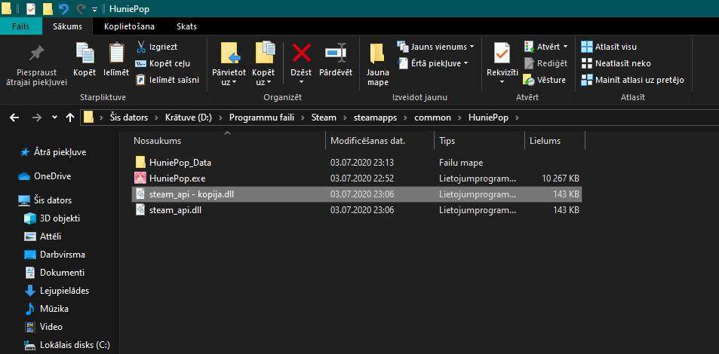The width and height of the screenshot is (719, 354).
Task: Go up one folder level arrow
Action: [69, 117]
